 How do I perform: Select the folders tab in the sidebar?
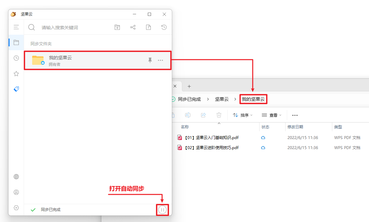(16, 42)
